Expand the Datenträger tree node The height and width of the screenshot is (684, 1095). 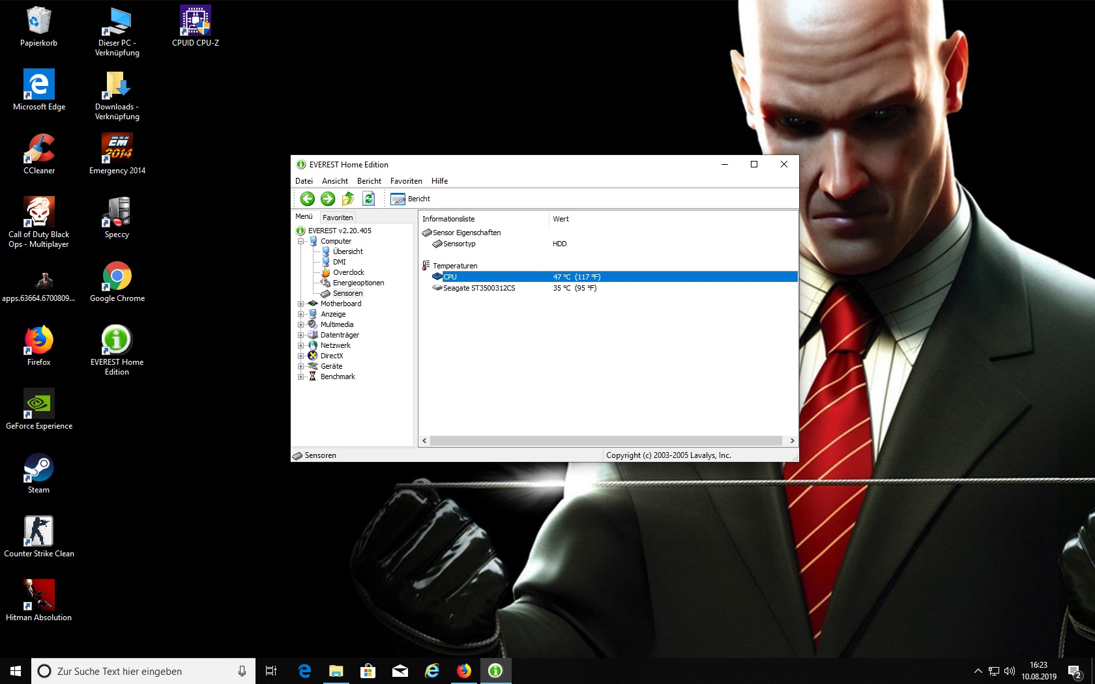[x=301, y=335]
